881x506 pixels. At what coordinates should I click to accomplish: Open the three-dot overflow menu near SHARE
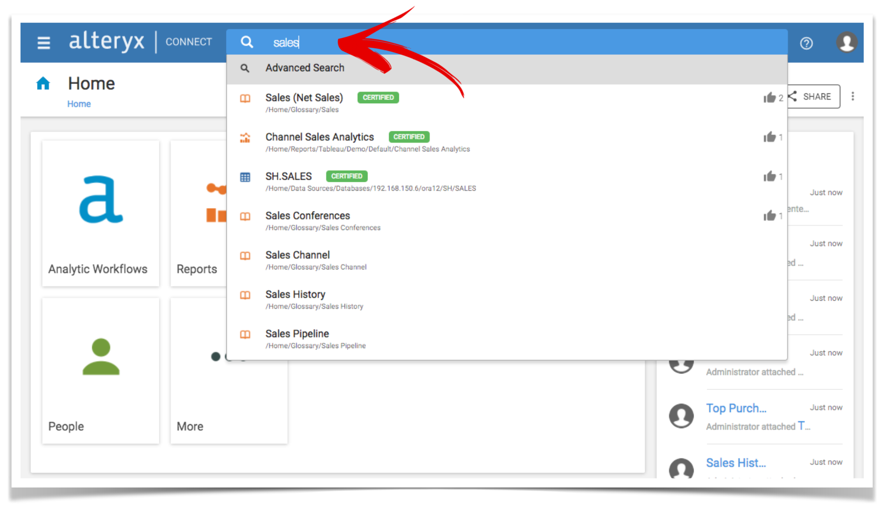853,96
